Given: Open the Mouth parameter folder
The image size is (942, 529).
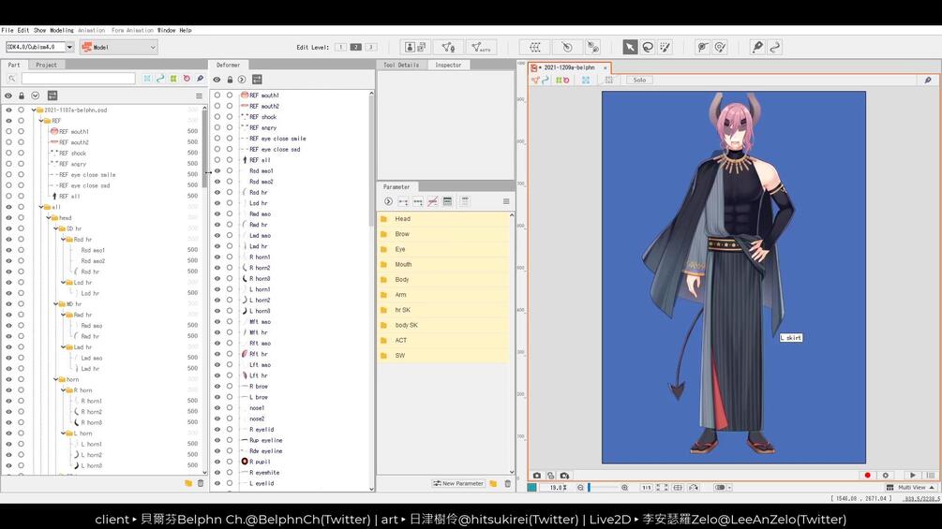Looking at the screenshot, I should click(x=443, y=264).
